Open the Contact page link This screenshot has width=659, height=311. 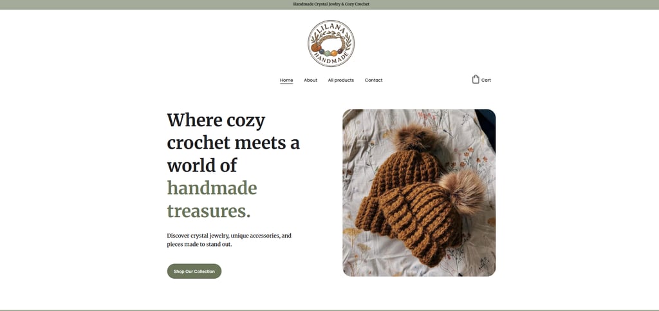[x=373, y=80]
